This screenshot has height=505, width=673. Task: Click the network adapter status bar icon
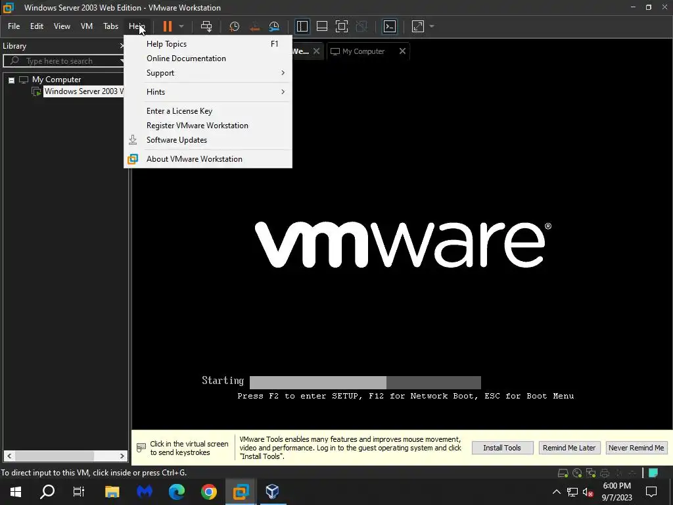(x=591, y=473)
